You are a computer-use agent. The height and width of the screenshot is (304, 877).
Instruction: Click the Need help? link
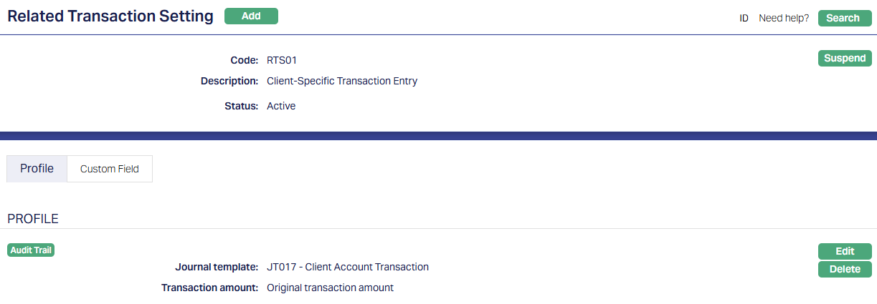(784, 18)
